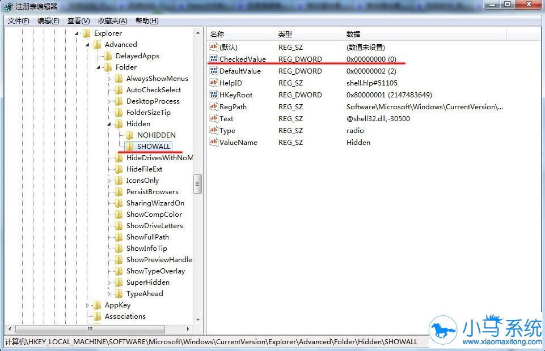Open the 编辑(E) menu

(x=48, y=21)
